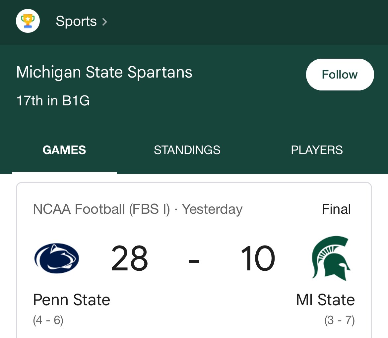This screenshot has height=338, width=388.
Task: Click the Sports trophy icon
Action: coord(28,21)
